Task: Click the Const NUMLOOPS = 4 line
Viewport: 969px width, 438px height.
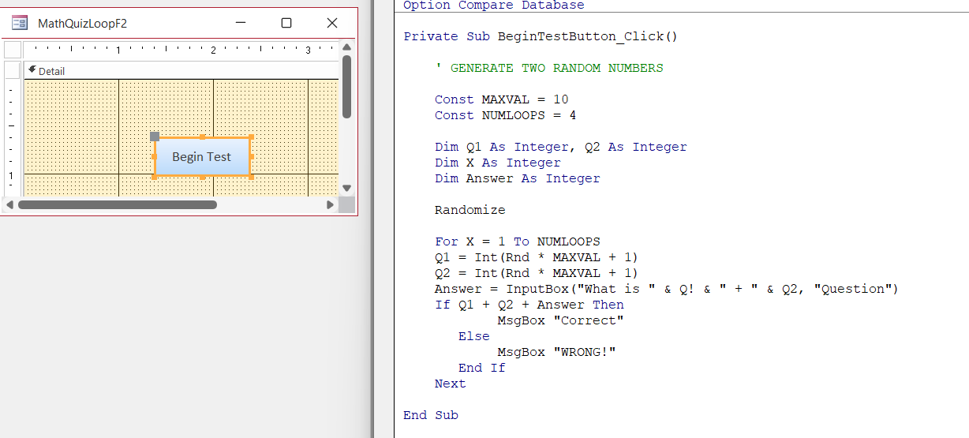Action: pos(505,115)
